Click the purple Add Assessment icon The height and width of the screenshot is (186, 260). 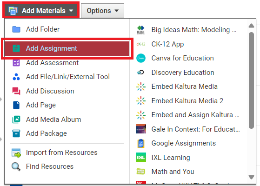click(x=16, y=63)
